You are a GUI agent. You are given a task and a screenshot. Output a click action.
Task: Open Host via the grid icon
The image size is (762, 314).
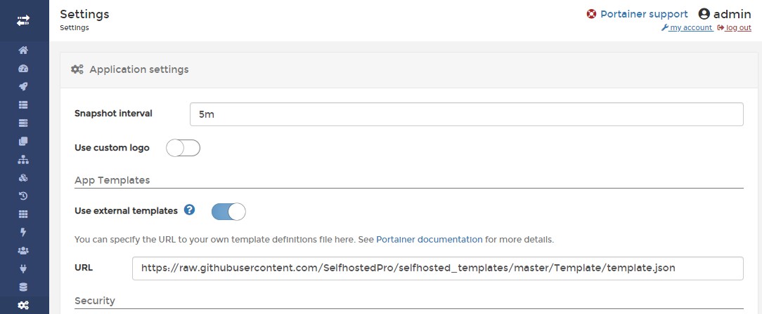(x=23, y=214)
